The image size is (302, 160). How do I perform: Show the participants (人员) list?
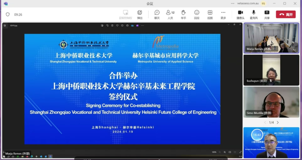click(x=170, y=15)
